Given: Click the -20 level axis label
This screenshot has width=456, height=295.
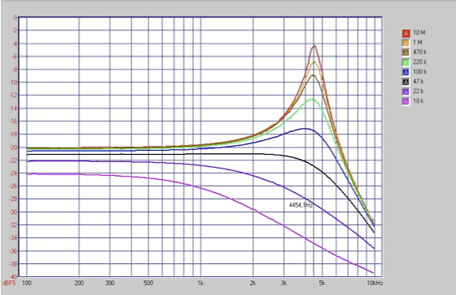Looking at the screenshot, I should (x=13, y=147).
